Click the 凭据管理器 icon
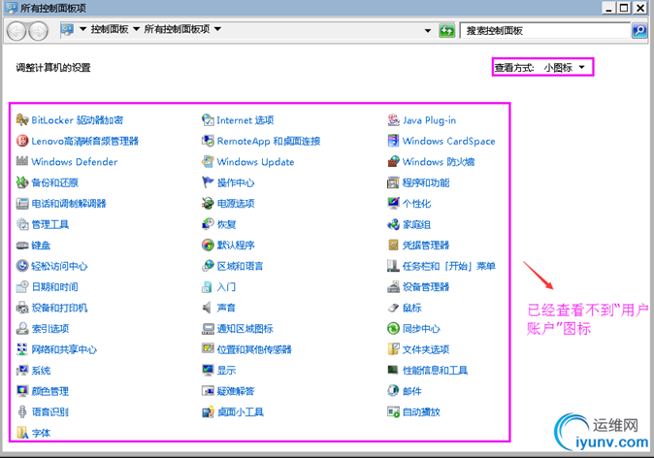The image size is (654, 458). (x=393, y=245)
